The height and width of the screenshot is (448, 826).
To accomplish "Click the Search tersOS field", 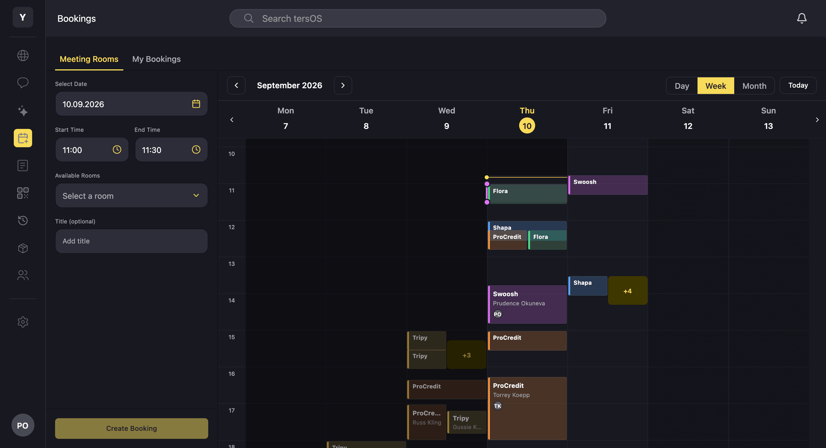I will click(418, 18).
